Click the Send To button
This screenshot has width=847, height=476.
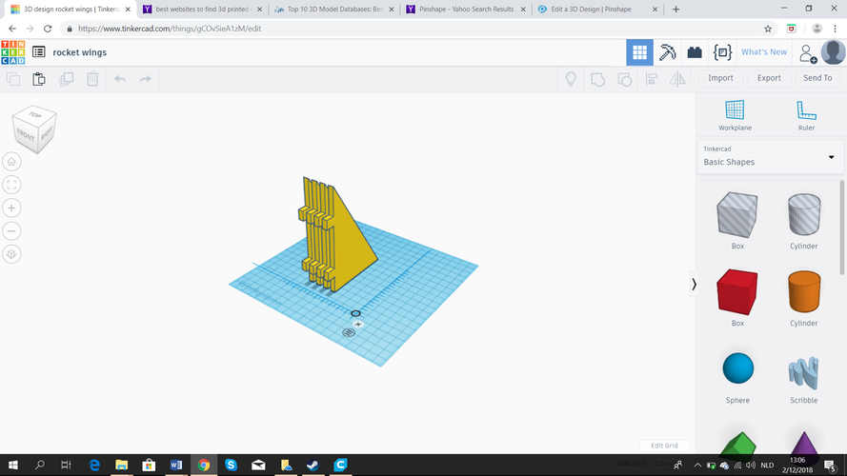tap(817, 78)
